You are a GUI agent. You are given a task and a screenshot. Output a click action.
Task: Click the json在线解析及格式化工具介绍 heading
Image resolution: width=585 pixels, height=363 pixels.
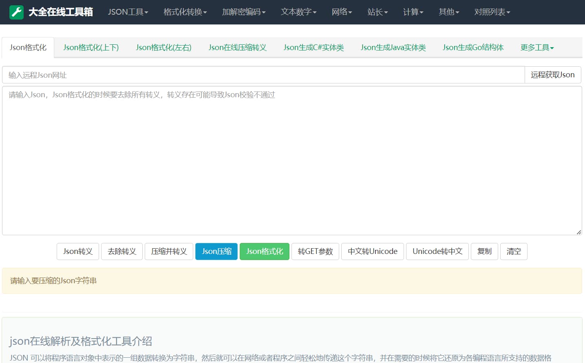coord(81,341)
